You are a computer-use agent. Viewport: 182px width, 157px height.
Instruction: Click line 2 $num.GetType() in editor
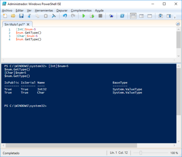tap(28, 33)
